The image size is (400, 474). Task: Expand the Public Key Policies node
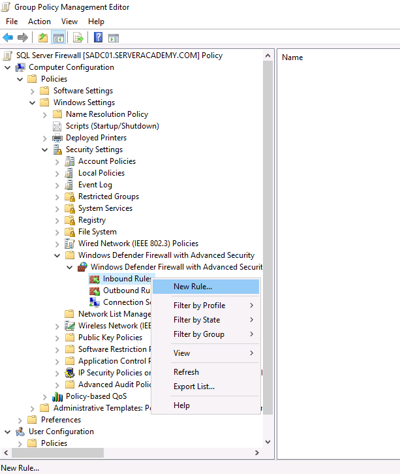(x=57, y=338)
